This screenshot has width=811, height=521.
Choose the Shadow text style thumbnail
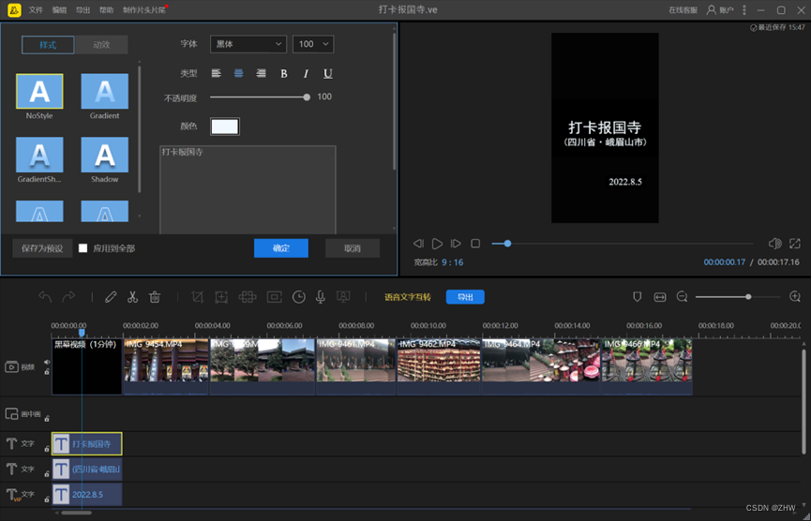pos(104,155)
